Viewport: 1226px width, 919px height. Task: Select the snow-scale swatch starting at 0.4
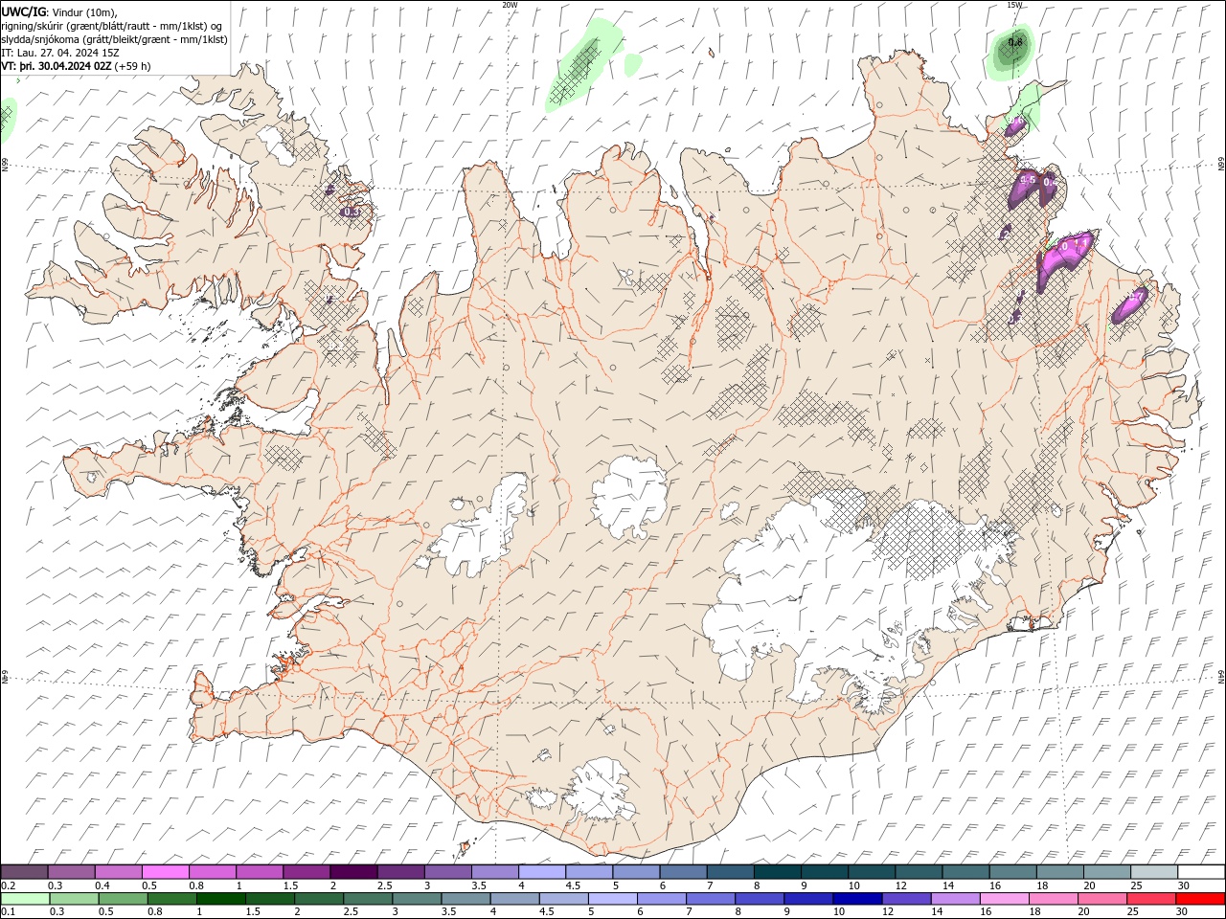tap(118, 872)
